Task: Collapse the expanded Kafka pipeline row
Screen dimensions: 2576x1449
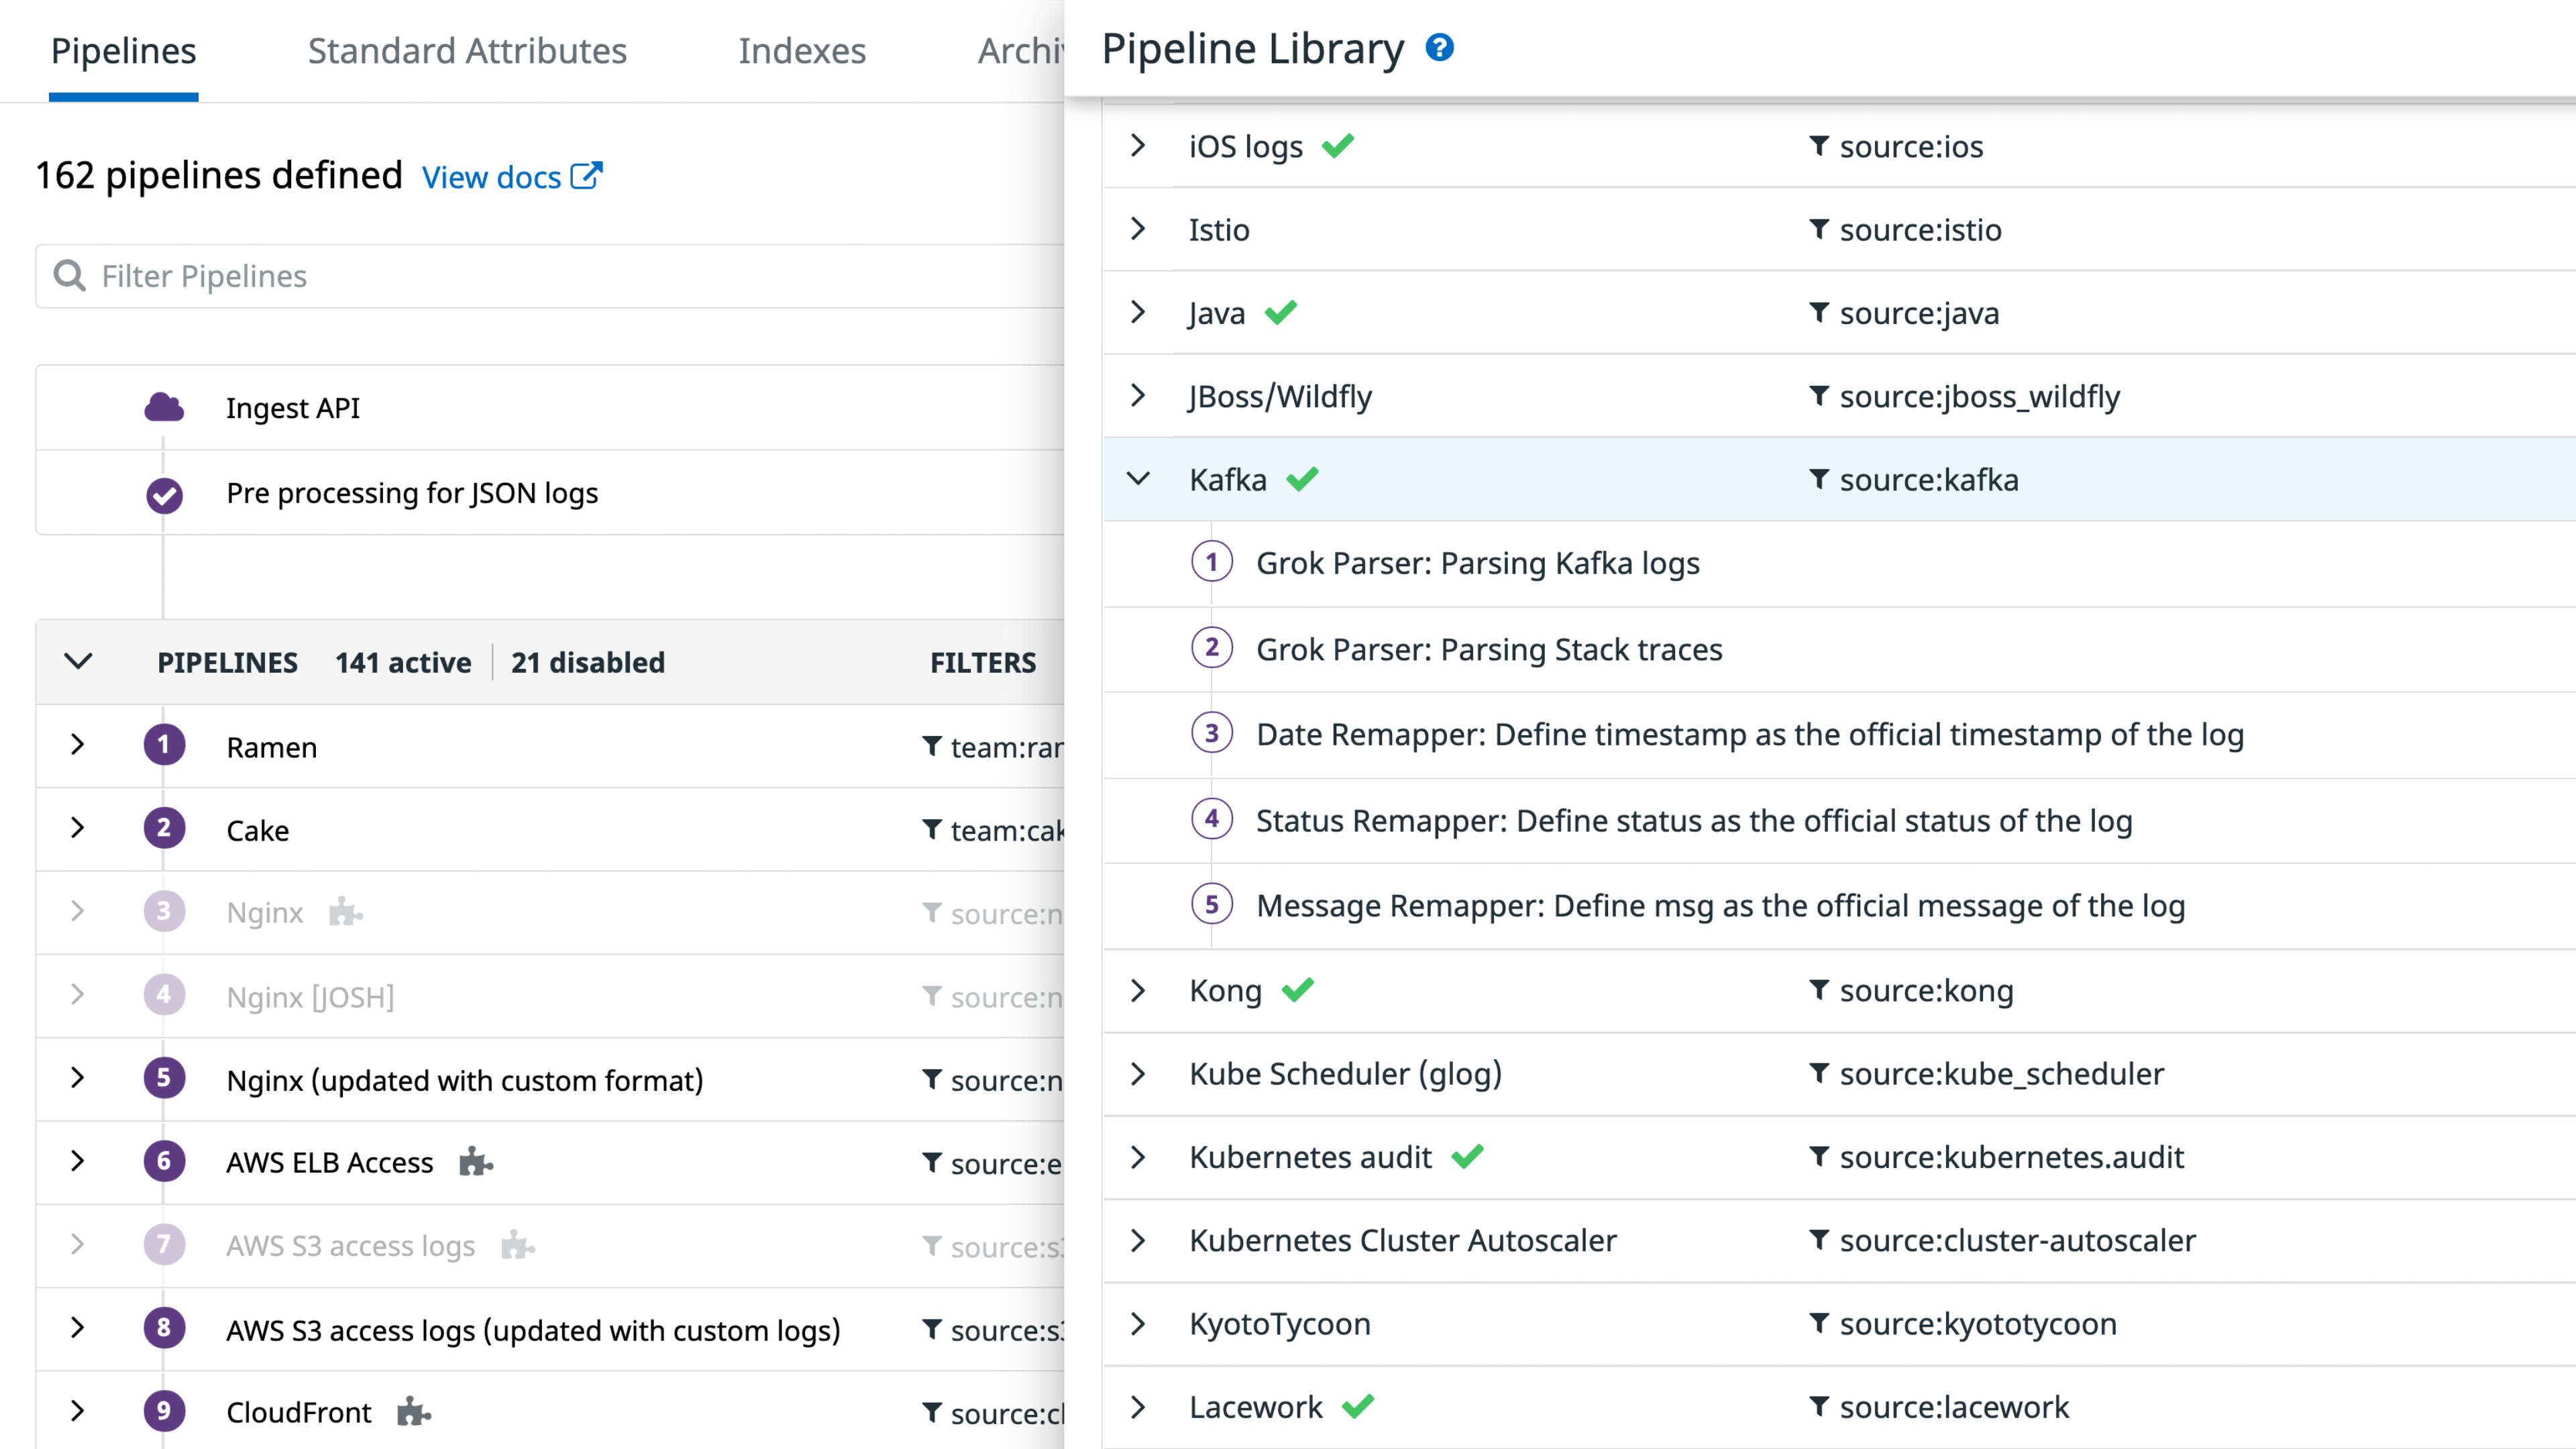Action: tap(1138, 479)
